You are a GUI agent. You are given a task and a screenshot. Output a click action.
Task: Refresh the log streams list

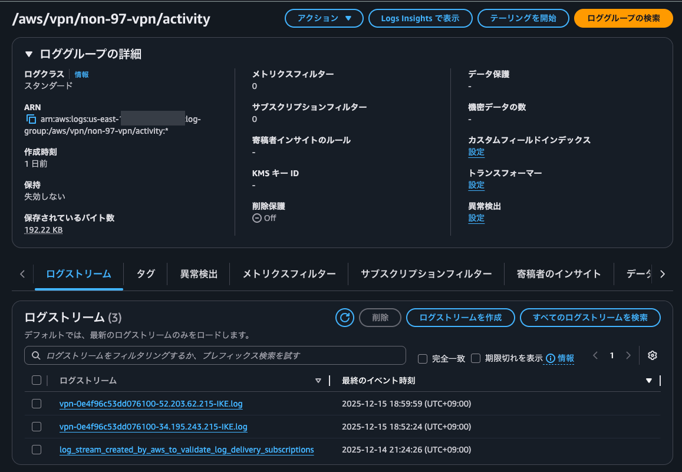pos(344,318)
